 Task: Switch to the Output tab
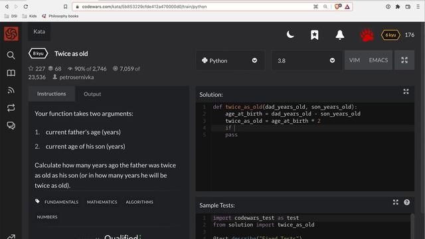pos(92,94)
